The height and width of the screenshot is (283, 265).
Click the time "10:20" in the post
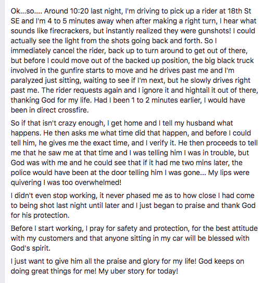[x=79, y=11]
